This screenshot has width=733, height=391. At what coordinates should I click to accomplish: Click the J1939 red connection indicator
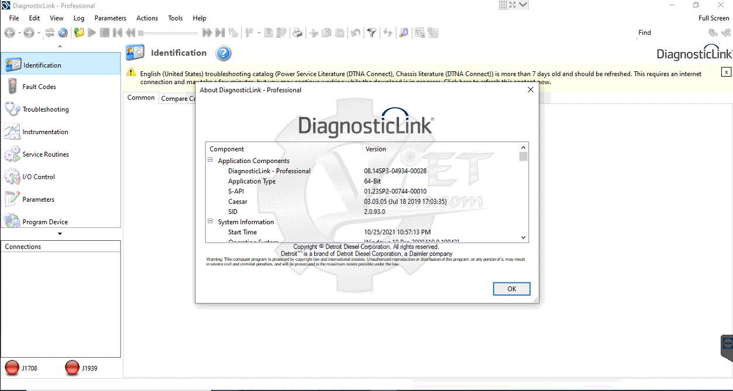coord(72,368)
